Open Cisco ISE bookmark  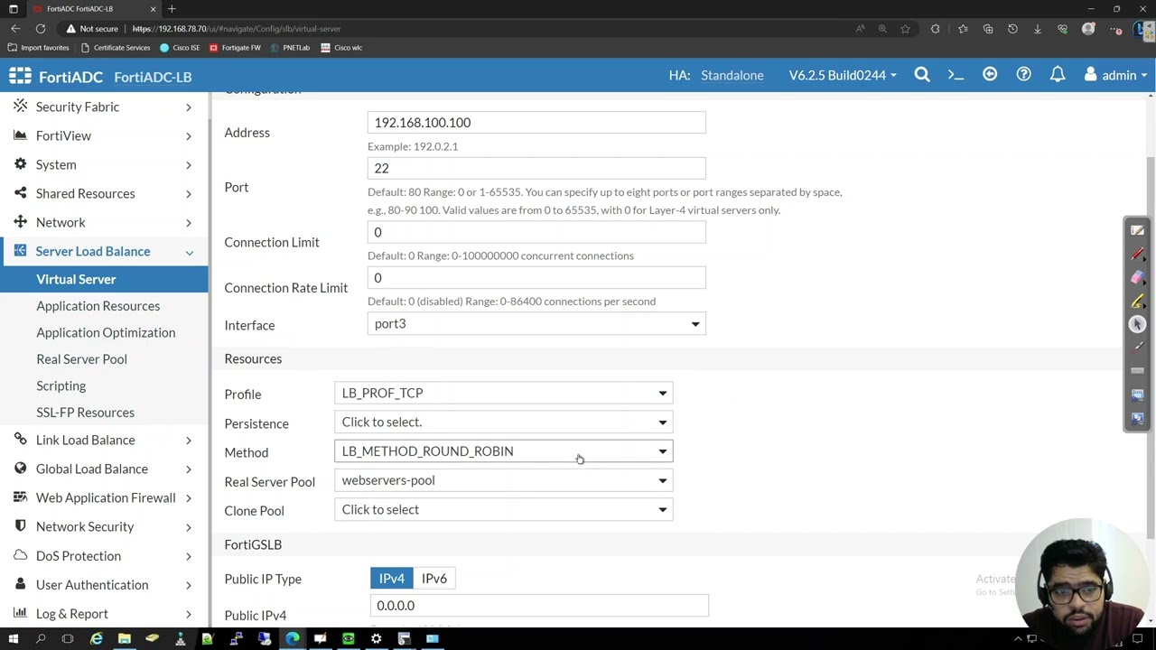180,48
